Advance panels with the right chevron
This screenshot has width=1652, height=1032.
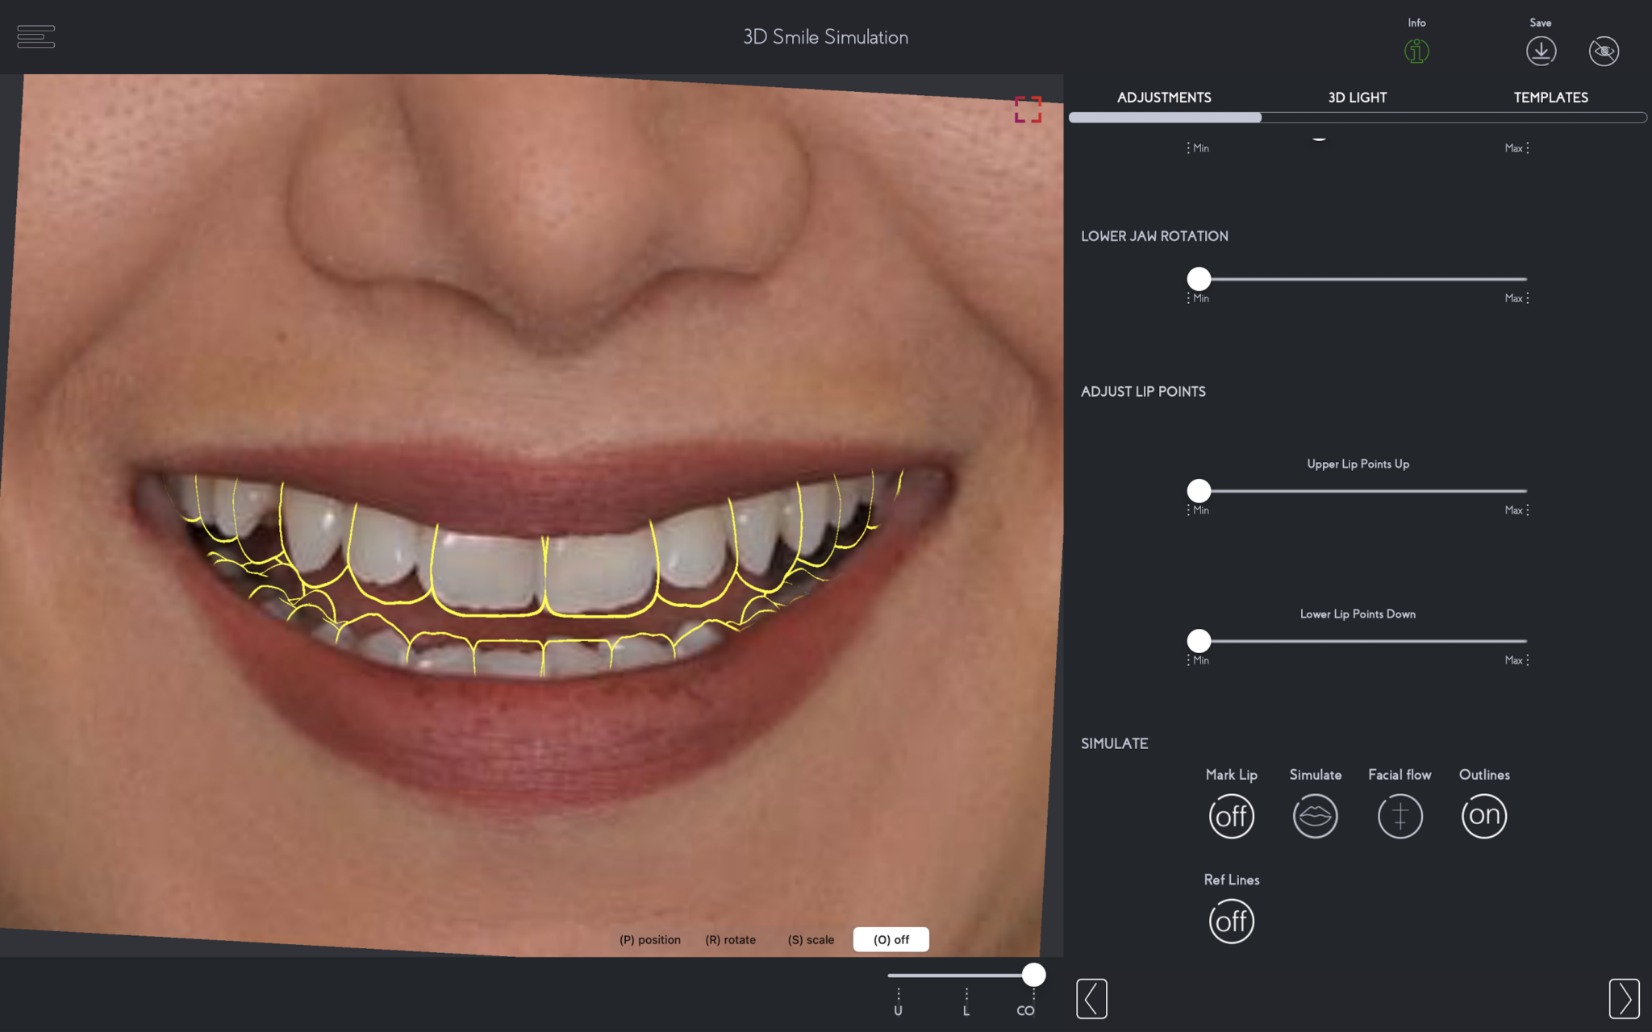(1625, 998)
